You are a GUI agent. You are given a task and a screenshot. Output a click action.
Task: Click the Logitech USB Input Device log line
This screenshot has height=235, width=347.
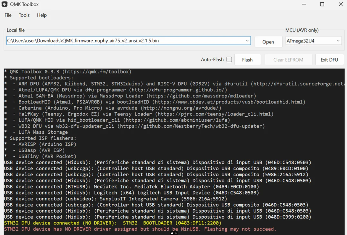(x=131, y=193)
